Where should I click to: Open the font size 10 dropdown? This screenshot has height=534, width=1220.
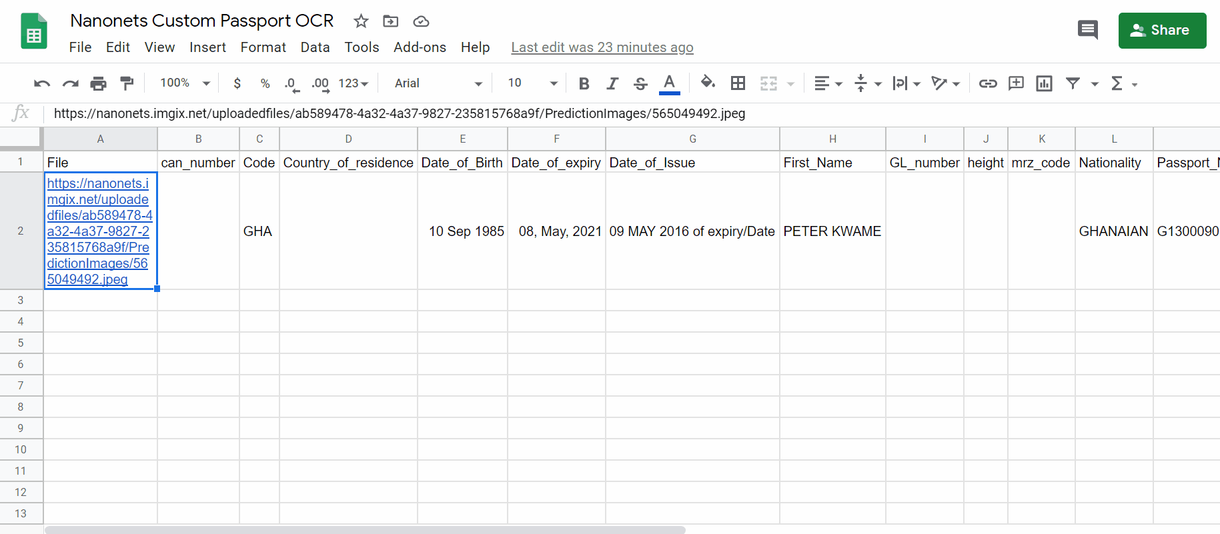[532, 83]
